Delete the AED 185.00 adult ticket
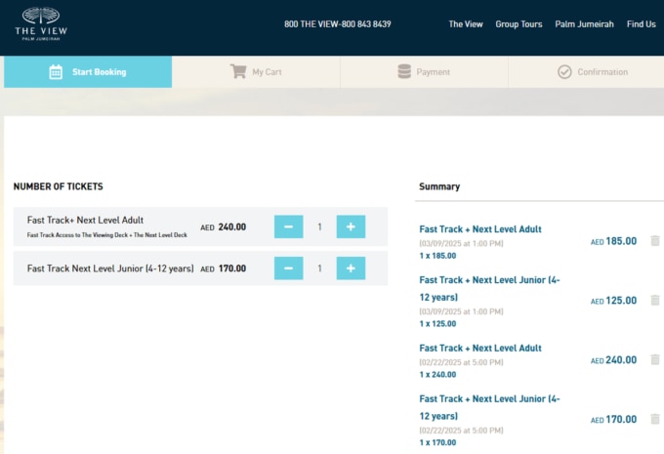 coord(654,241)
